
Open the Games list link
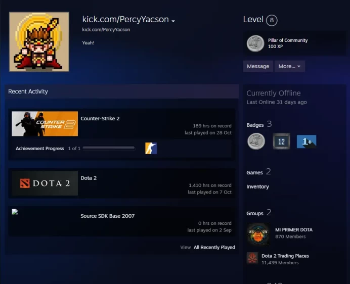click(x=254, y=173)
